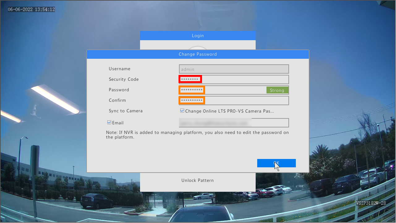Disable the Change Online Camera Password checkbox
The image size is (396, 223).
[182, 111]
